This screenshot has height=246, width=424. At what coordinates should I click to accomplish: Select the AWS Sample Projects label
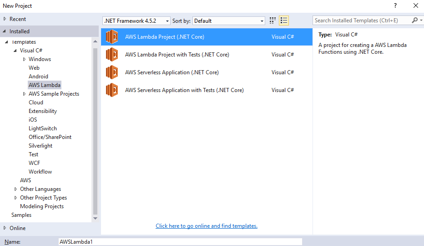coord(54,94)
